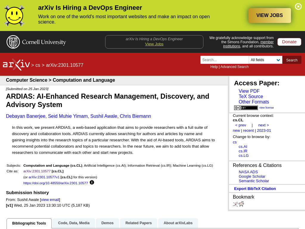Click the Creative Commons BY license badge

(246, 108)
